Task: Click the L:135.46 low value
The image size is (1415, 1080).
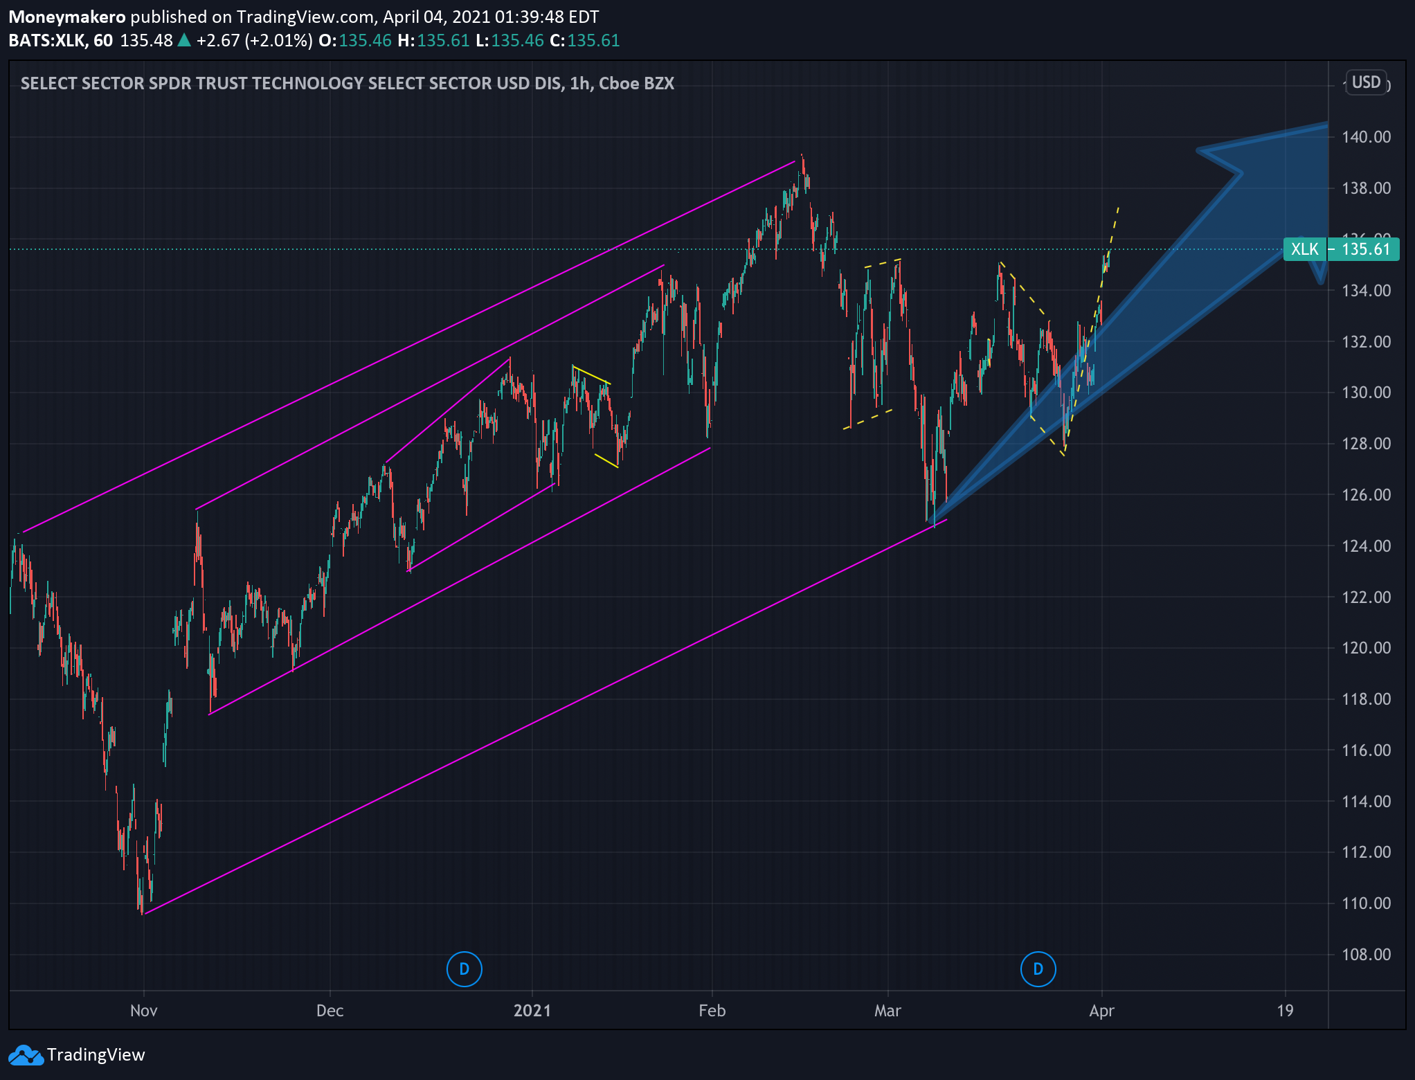Action: [510, 40]
